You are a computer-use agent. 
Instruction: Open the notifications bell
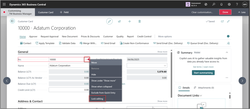[221, 5]
